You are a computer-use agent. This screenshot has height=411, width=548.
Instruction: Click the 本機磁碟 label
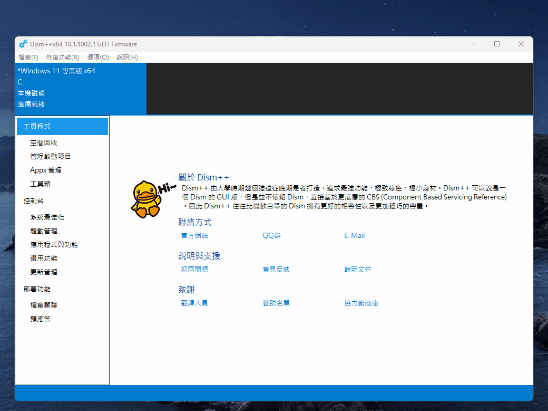pyautogui.click(x=31, y=93)
